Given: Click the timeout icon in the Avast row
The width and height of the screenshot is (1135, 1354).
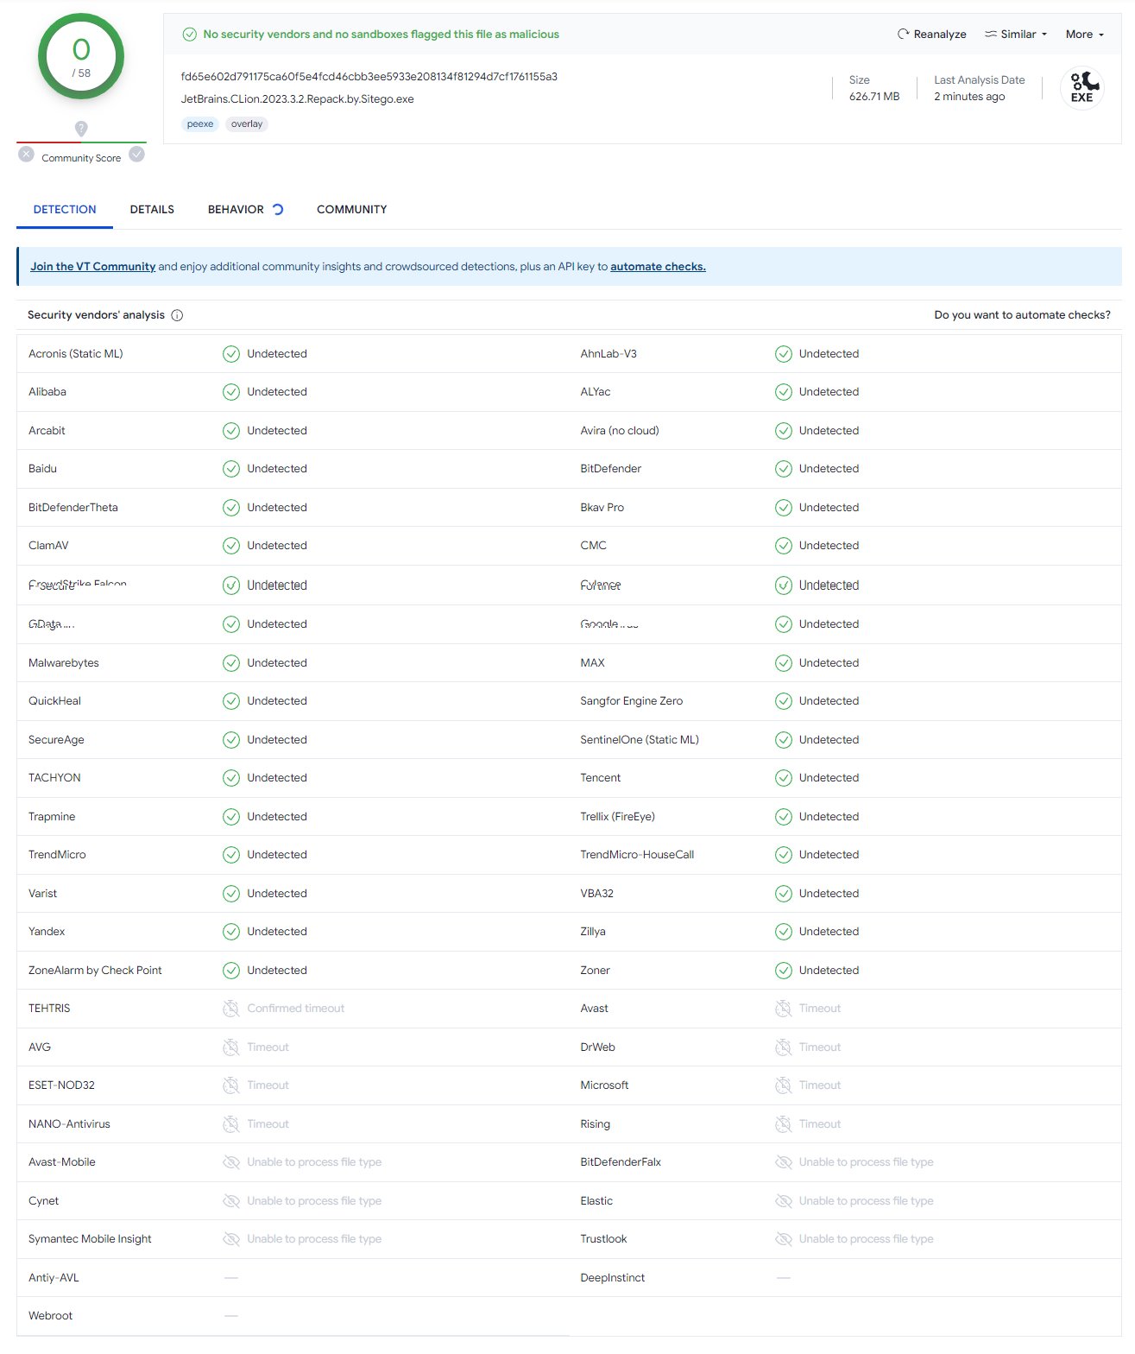Looking at the screenshot, I should click(783, 1009).
